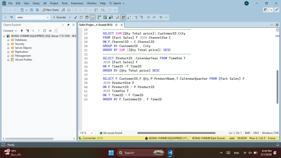Screen dimensions: 281x158
Task: Parse query with the checkmark icon
Action: point(75,17)
